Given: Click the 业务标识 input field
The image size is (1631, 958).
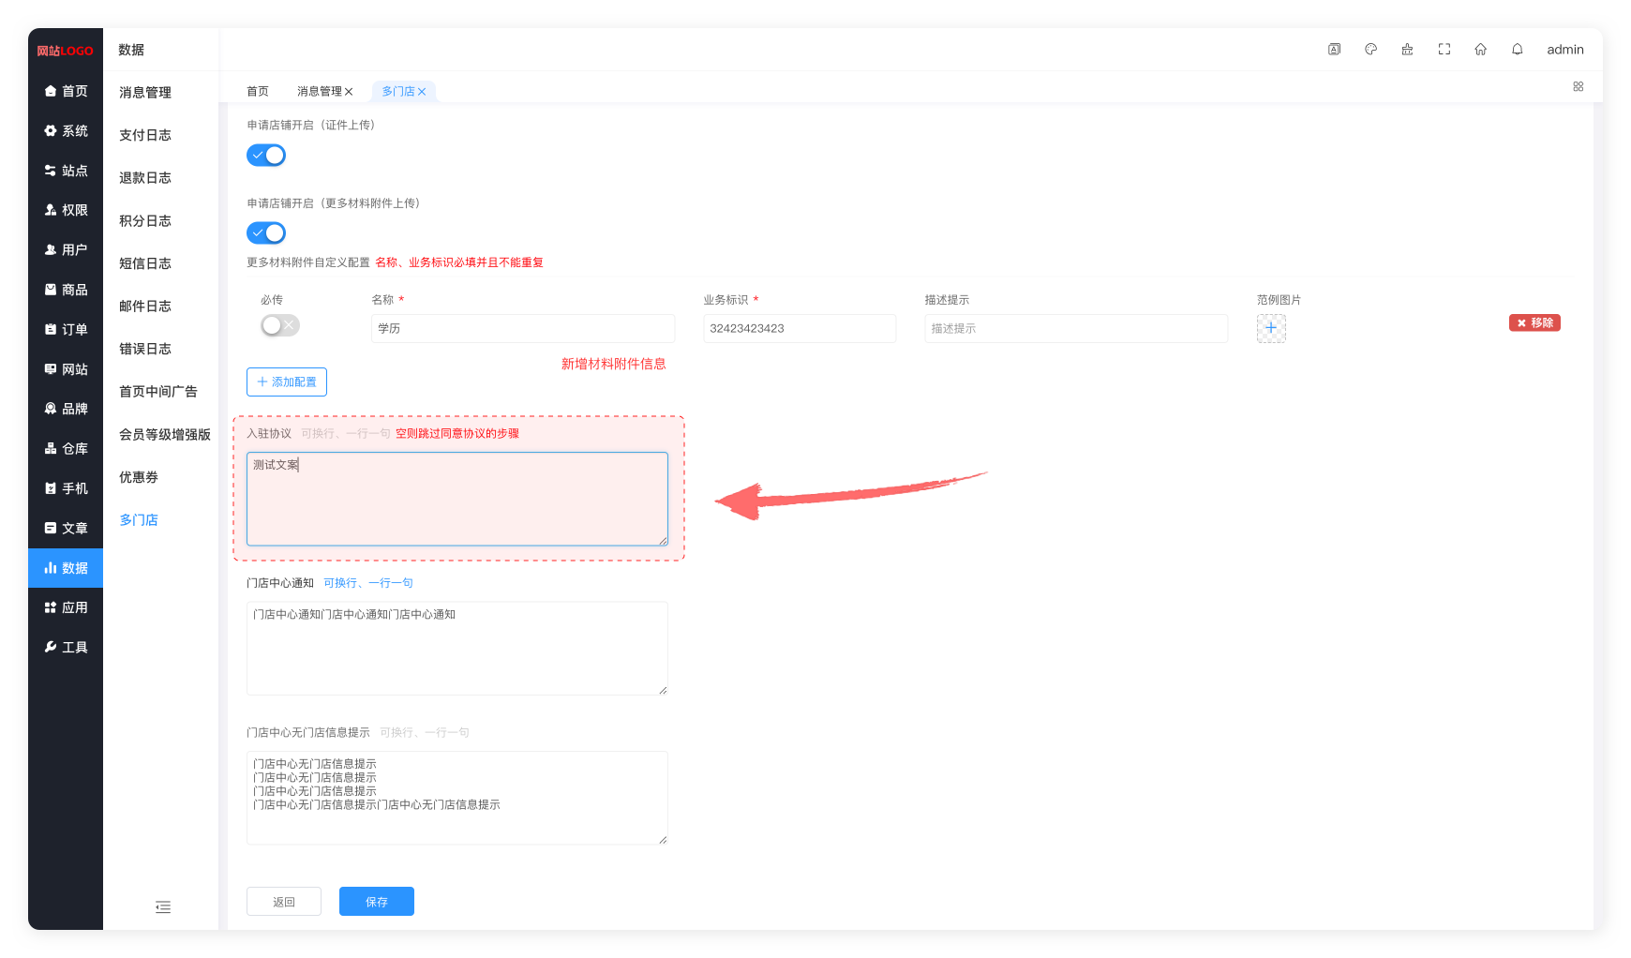Looking at the screenshot, I should 799,328.
